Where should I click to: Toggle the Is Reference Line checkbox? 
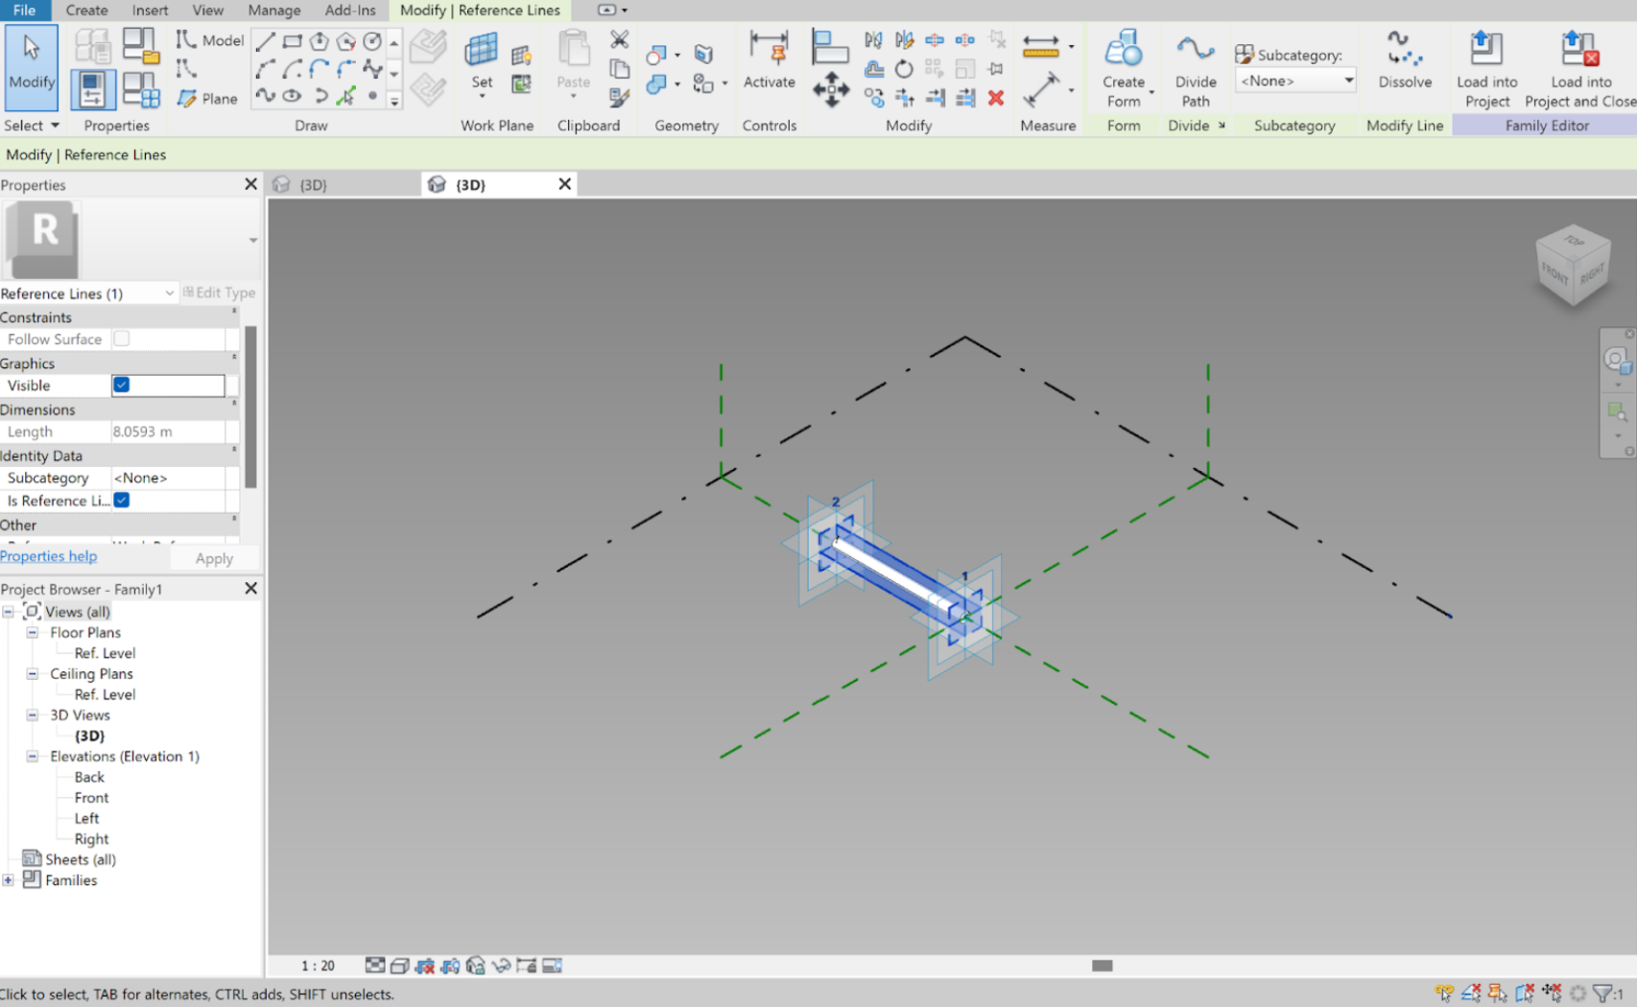pyautogui.click(x=122, y=501)
